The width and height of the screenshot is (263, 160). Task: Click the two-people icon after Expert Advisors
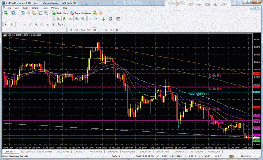coord(95,13)
